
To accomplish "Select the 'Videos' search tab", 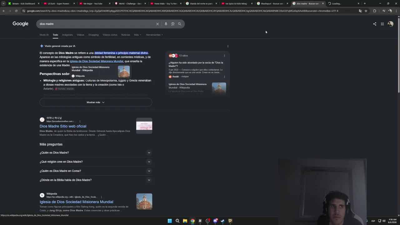I will click(81, 35).
